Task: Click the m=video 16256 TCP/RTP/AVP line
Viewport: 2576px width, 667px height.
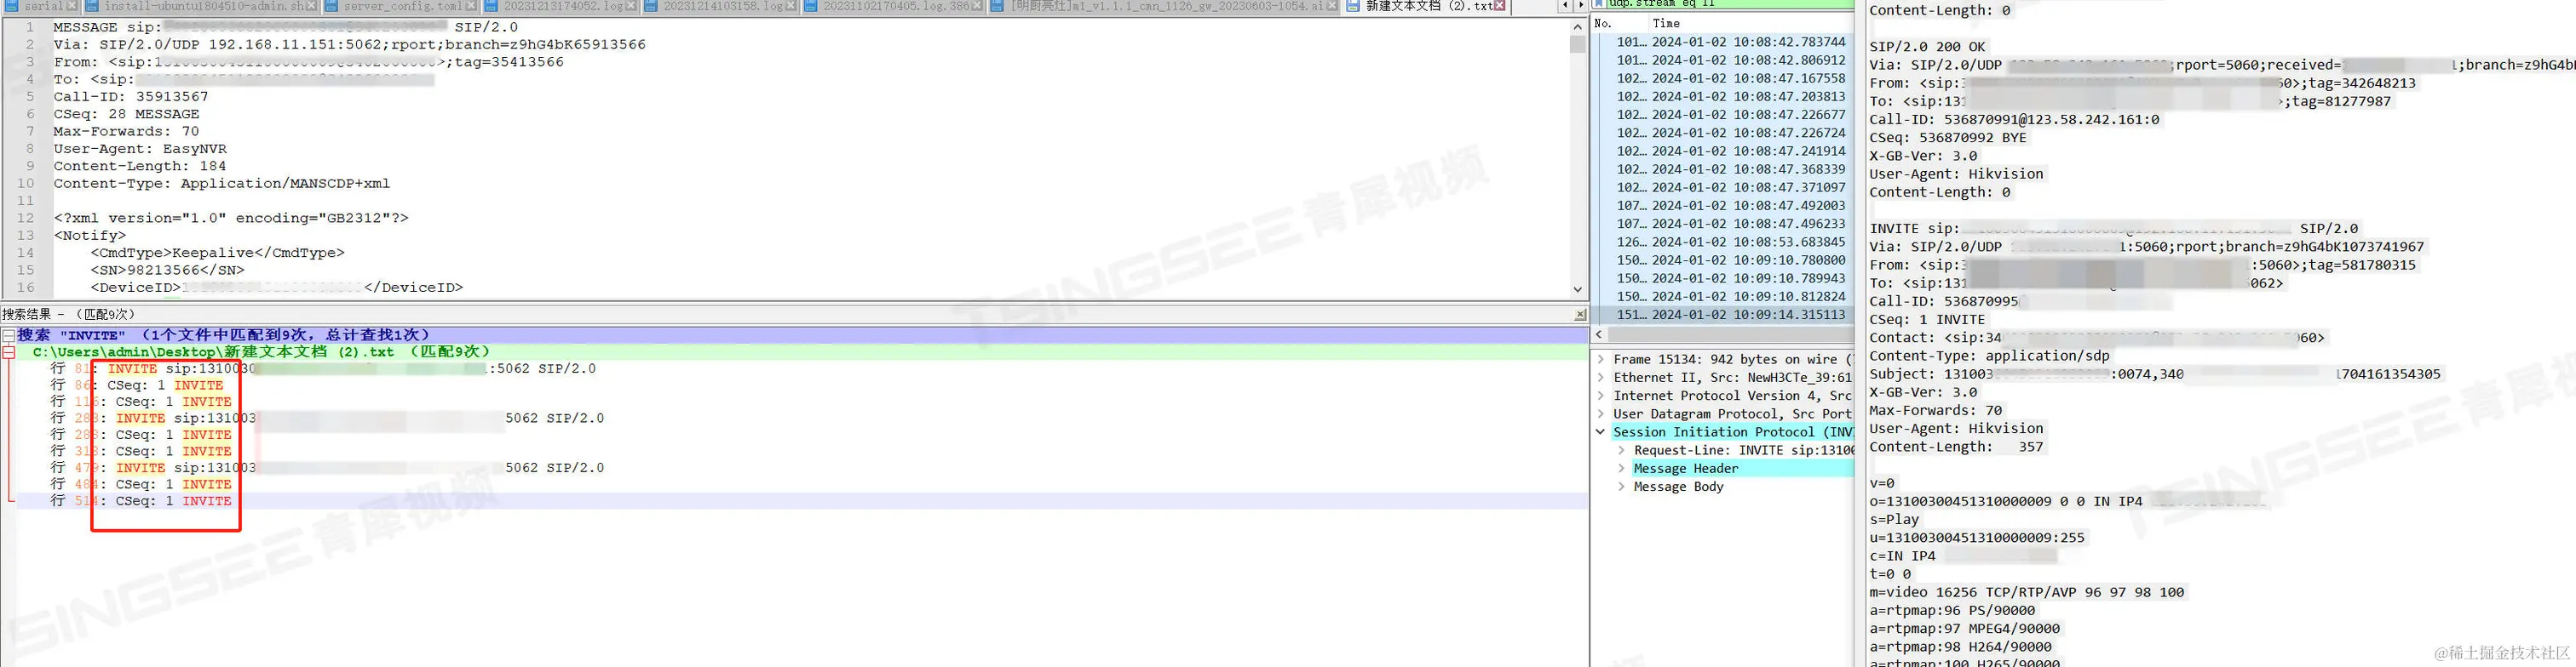Action: coord(2027,592)
